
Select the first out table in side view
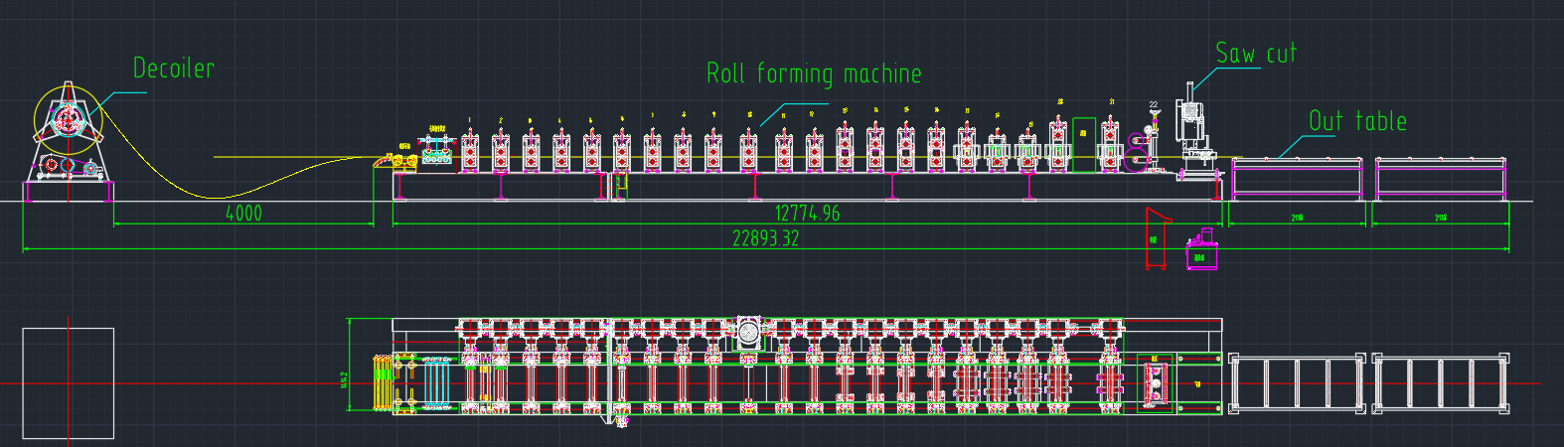click(x=1297, y=177)
